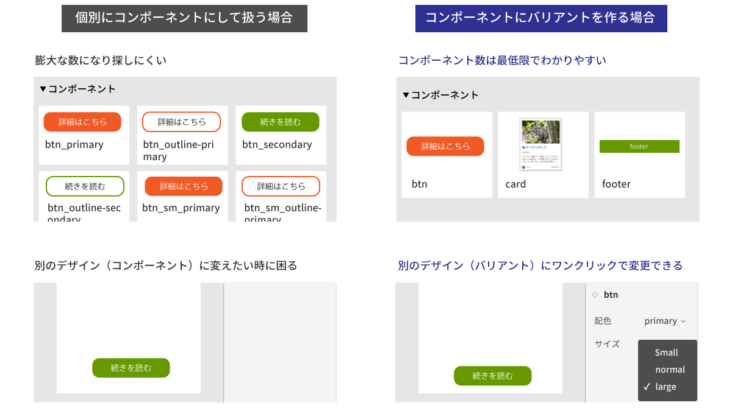
Task: Collapse the left コンポーネント panel triangle
Action: pos(43,89)
